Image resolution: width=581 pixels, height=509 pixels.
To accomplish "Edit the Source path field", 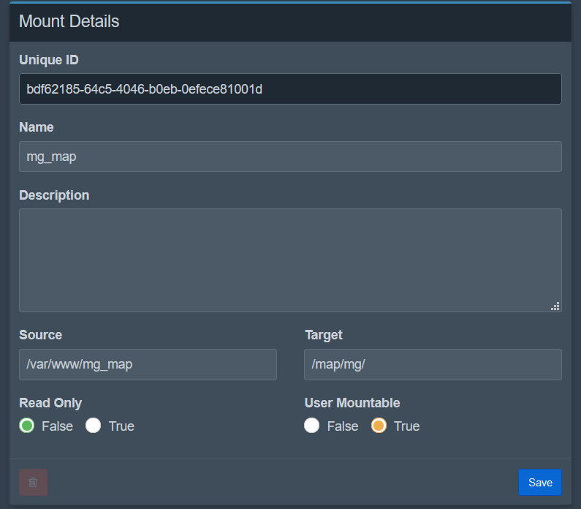I will click(148, 364).
